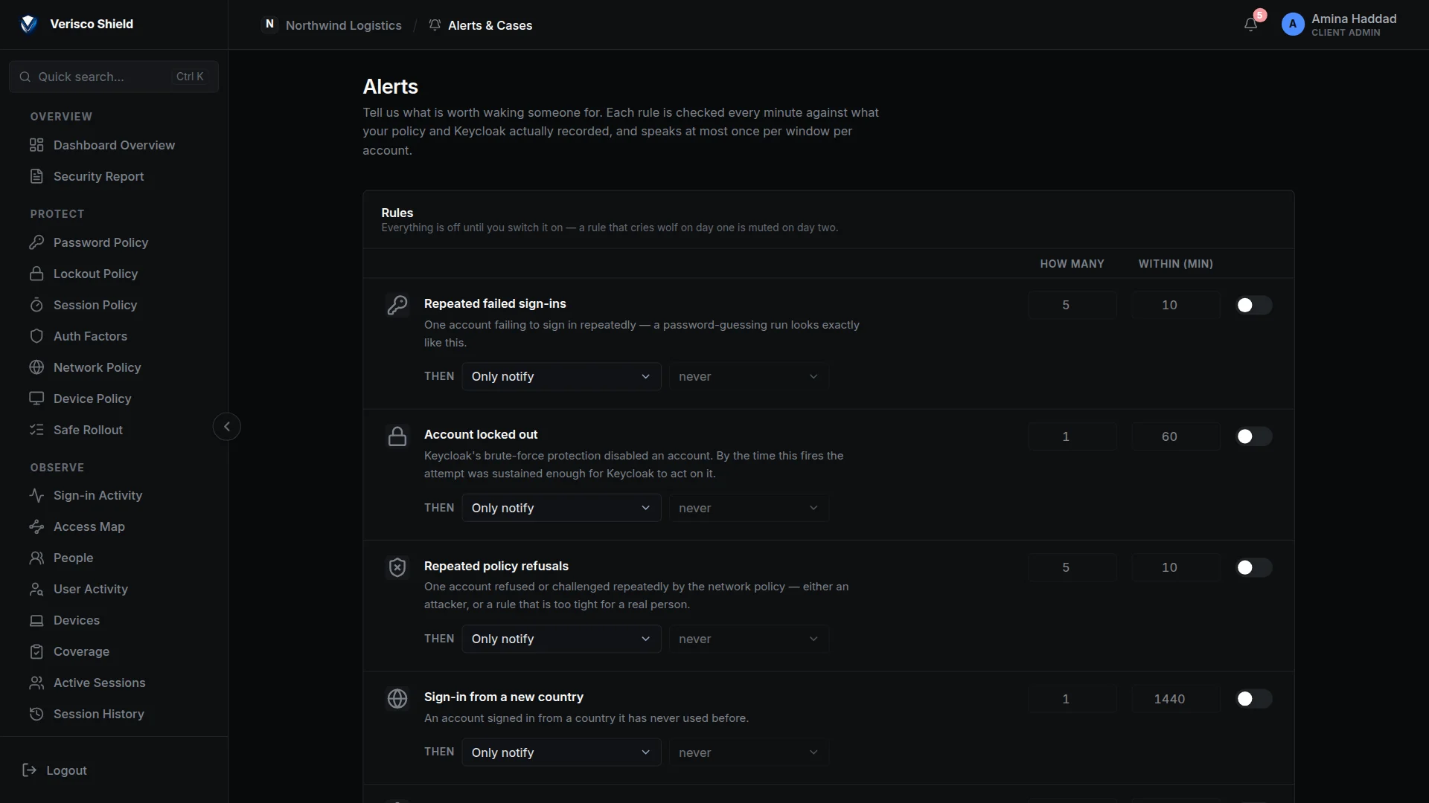Edit Within minutes 1440 for new country rule
Image resolution: width=1429 pixels, height=803 pixels.
pos(1176,699)
